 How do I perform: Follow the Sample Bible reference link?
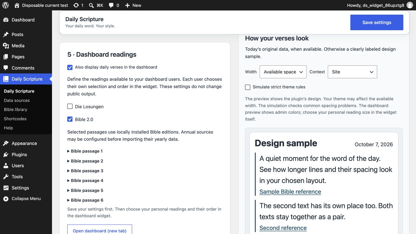[x=290, y=192]
